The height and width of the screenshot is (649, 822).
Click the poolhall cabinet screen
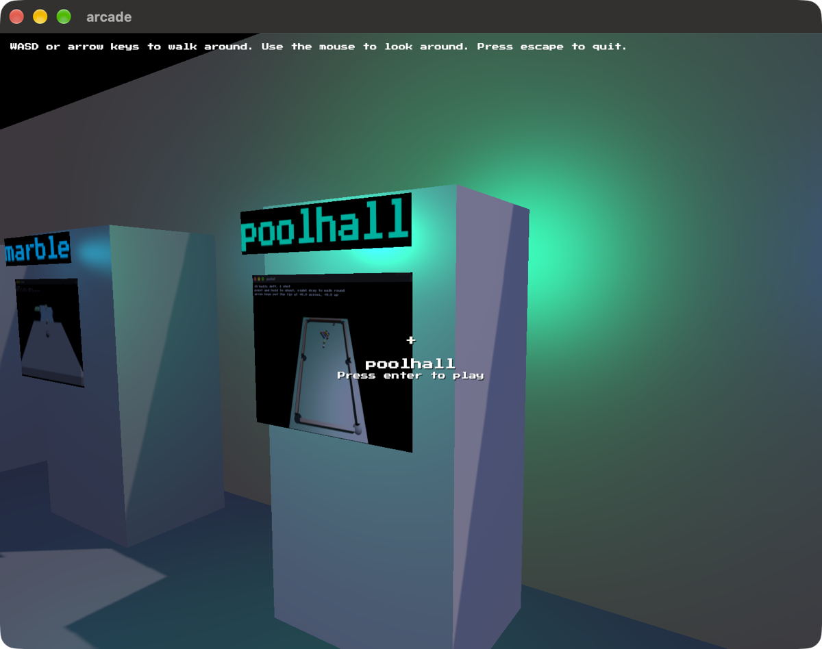tap(333, 361)
